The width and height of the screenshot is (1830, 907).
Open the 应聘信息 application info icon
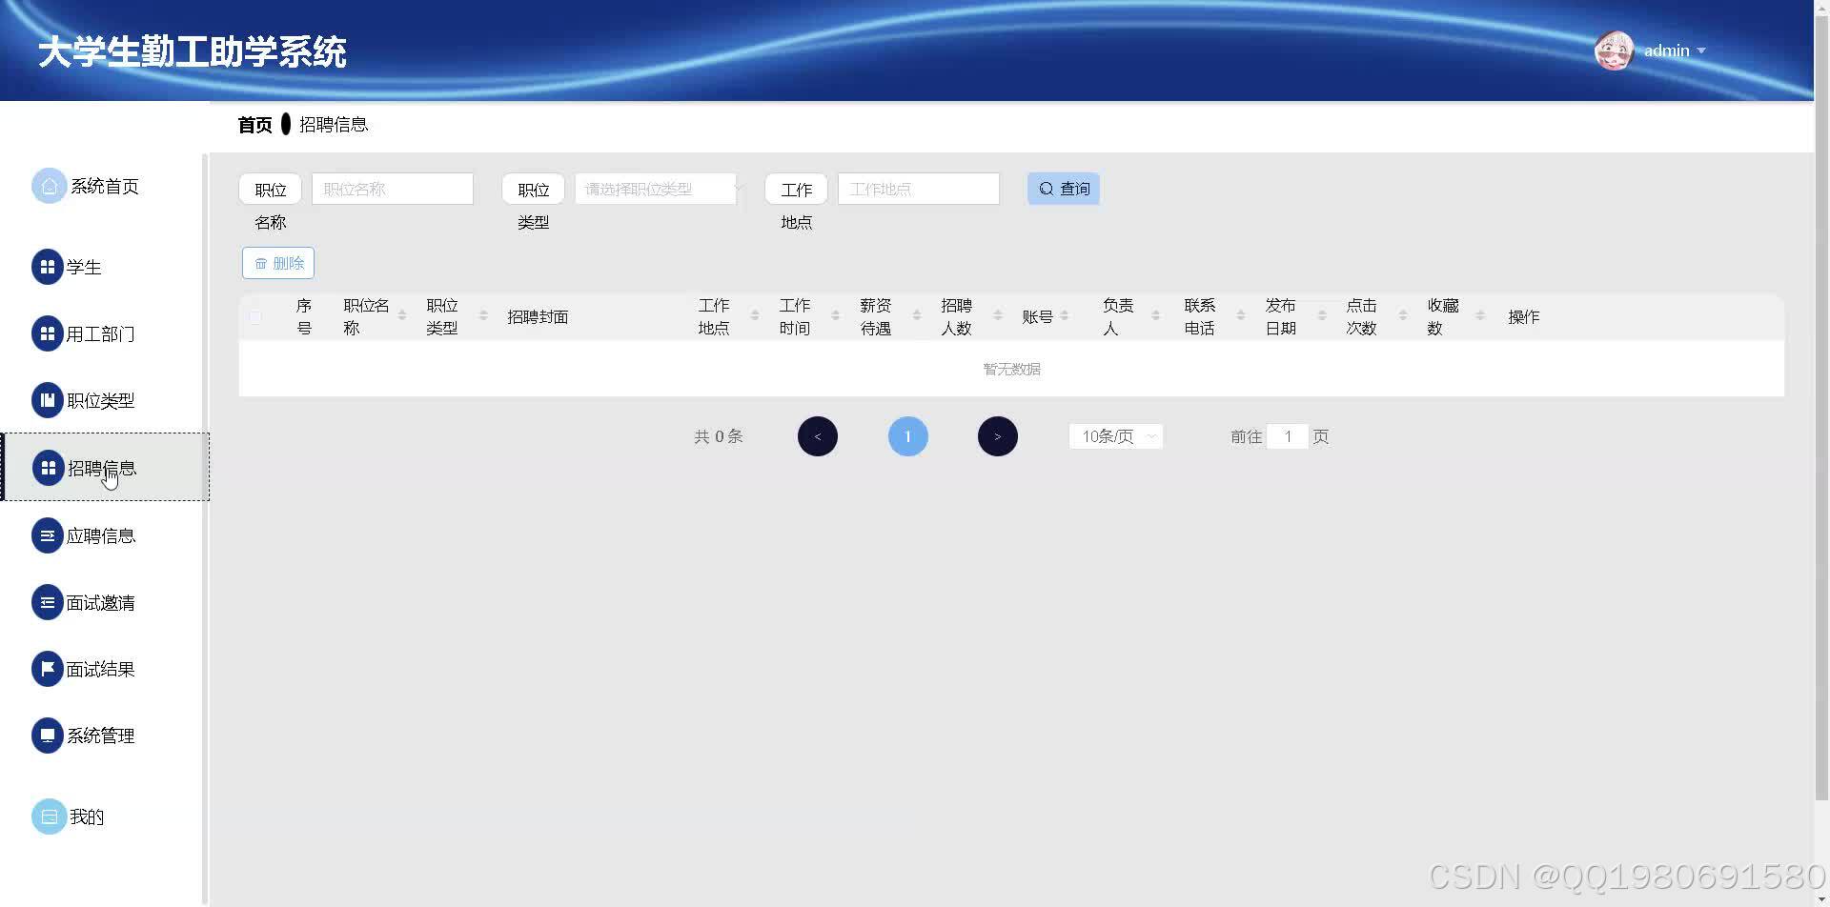(49, 534)
